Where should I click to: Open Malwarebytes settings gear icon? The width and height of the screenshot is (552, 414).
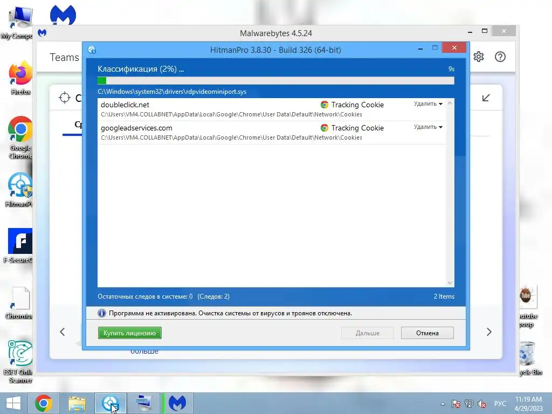[x=479, y=57]
